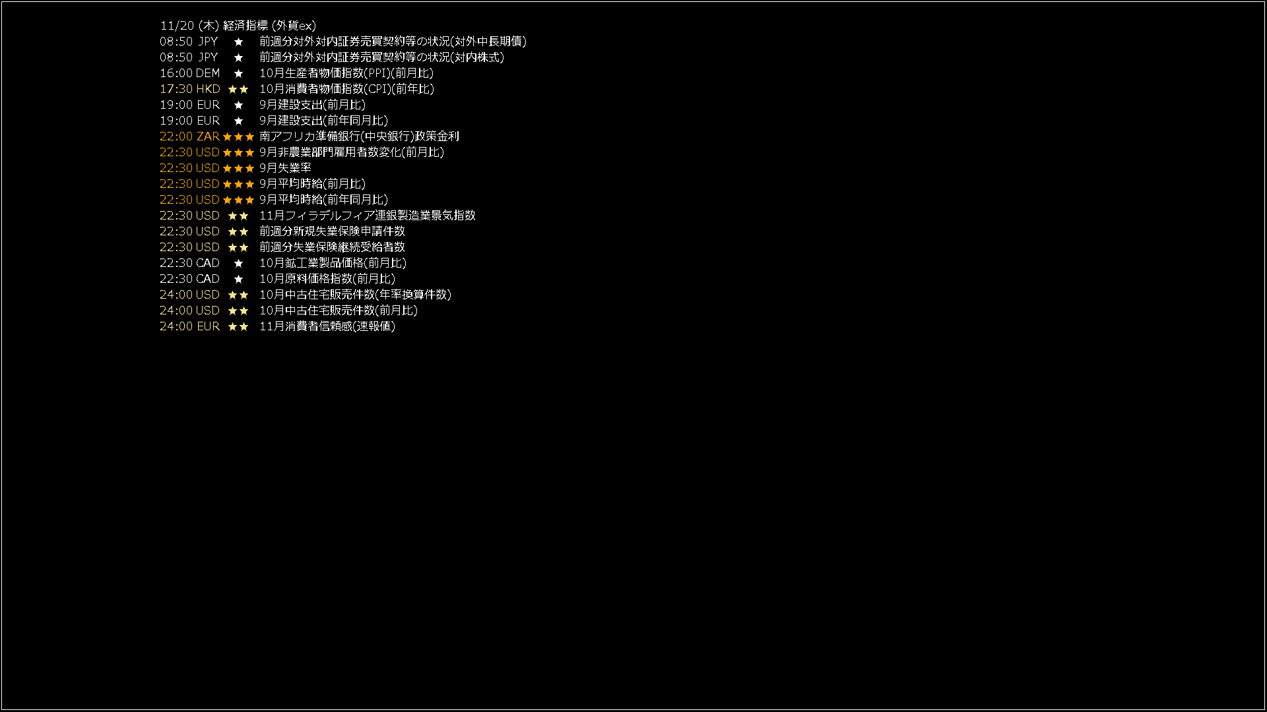
Task: Click the three-star rating on the 22:00 ZAR row
Action: click(238, 136)
